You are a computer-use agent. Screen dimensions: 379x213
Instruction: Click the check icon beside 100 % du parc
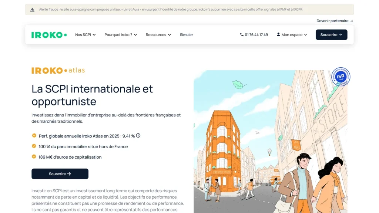click(34, 146)
